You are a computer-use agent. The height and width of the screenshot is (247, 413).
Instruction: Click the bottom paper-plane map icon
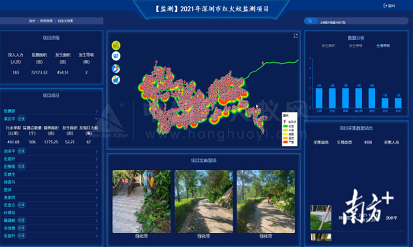[116, 79]
